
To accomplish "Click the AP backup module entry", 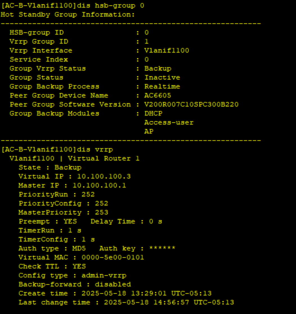I will click(149, 131).
